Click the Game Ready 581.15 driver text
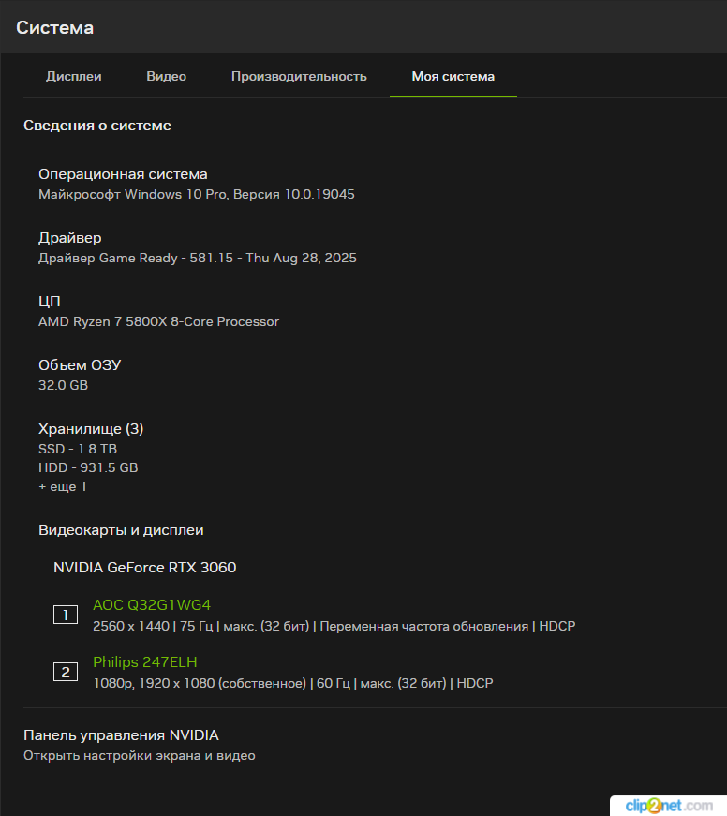Image resolution: width=727 pixels, height=816 pixels. click(198, 259)
